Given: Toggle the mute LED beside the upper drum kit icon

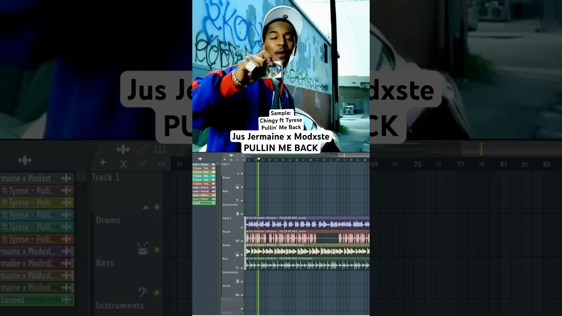Looking at the screenshot, I should 242,187.
